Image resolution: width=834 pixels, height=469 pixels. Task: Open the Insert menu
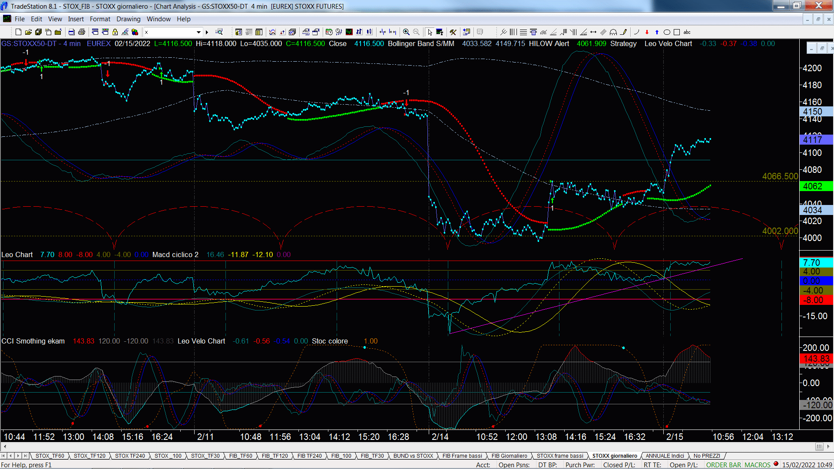[x=76, y=19]
